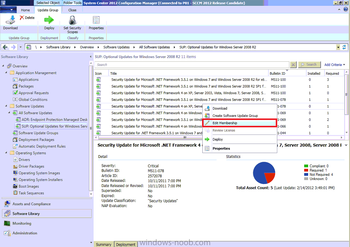Collapse the Operating Systems folder
The image size is (350, 247).
[x=6, y=152]
